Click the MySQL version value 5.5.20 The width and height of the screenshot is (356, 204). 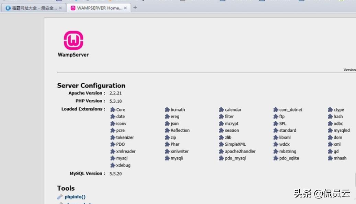pos(115,174)
